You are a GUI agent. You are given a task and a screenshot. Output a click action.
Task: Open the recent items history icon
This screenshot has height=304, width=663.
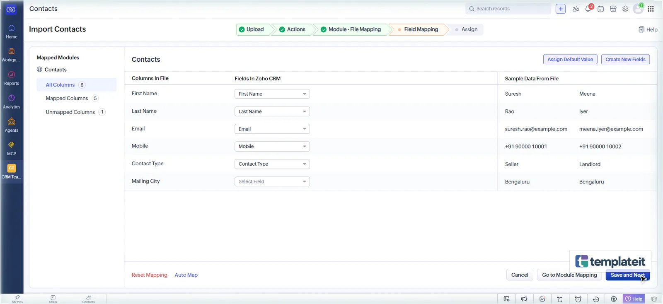click(x=596, y=299)
